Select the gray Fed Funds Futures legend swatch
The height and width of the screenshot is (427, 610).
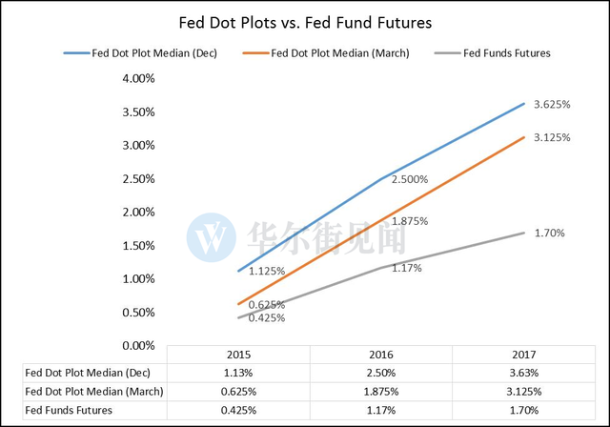coord(448,53)
